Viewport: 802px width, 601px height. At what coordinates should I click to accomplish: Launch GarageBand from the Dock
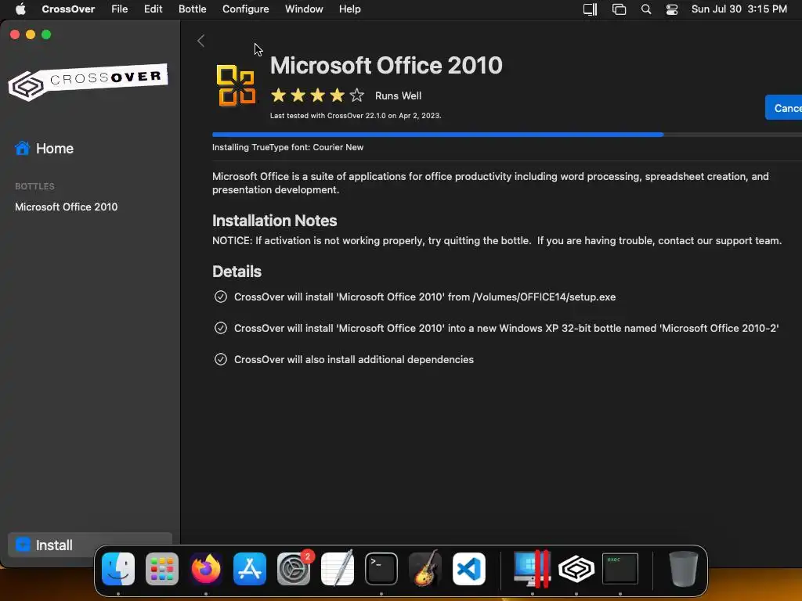point(425,569)
